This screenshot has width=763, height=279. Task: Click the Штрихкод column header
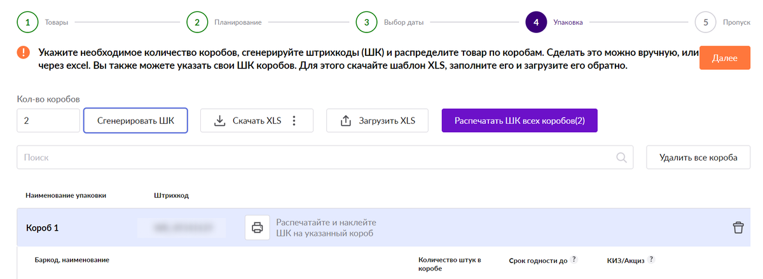coord(172,195)
